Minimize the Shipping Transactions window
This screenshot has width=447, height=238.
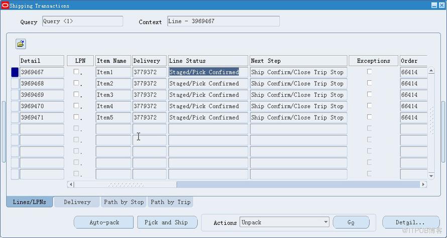(434, 5)
